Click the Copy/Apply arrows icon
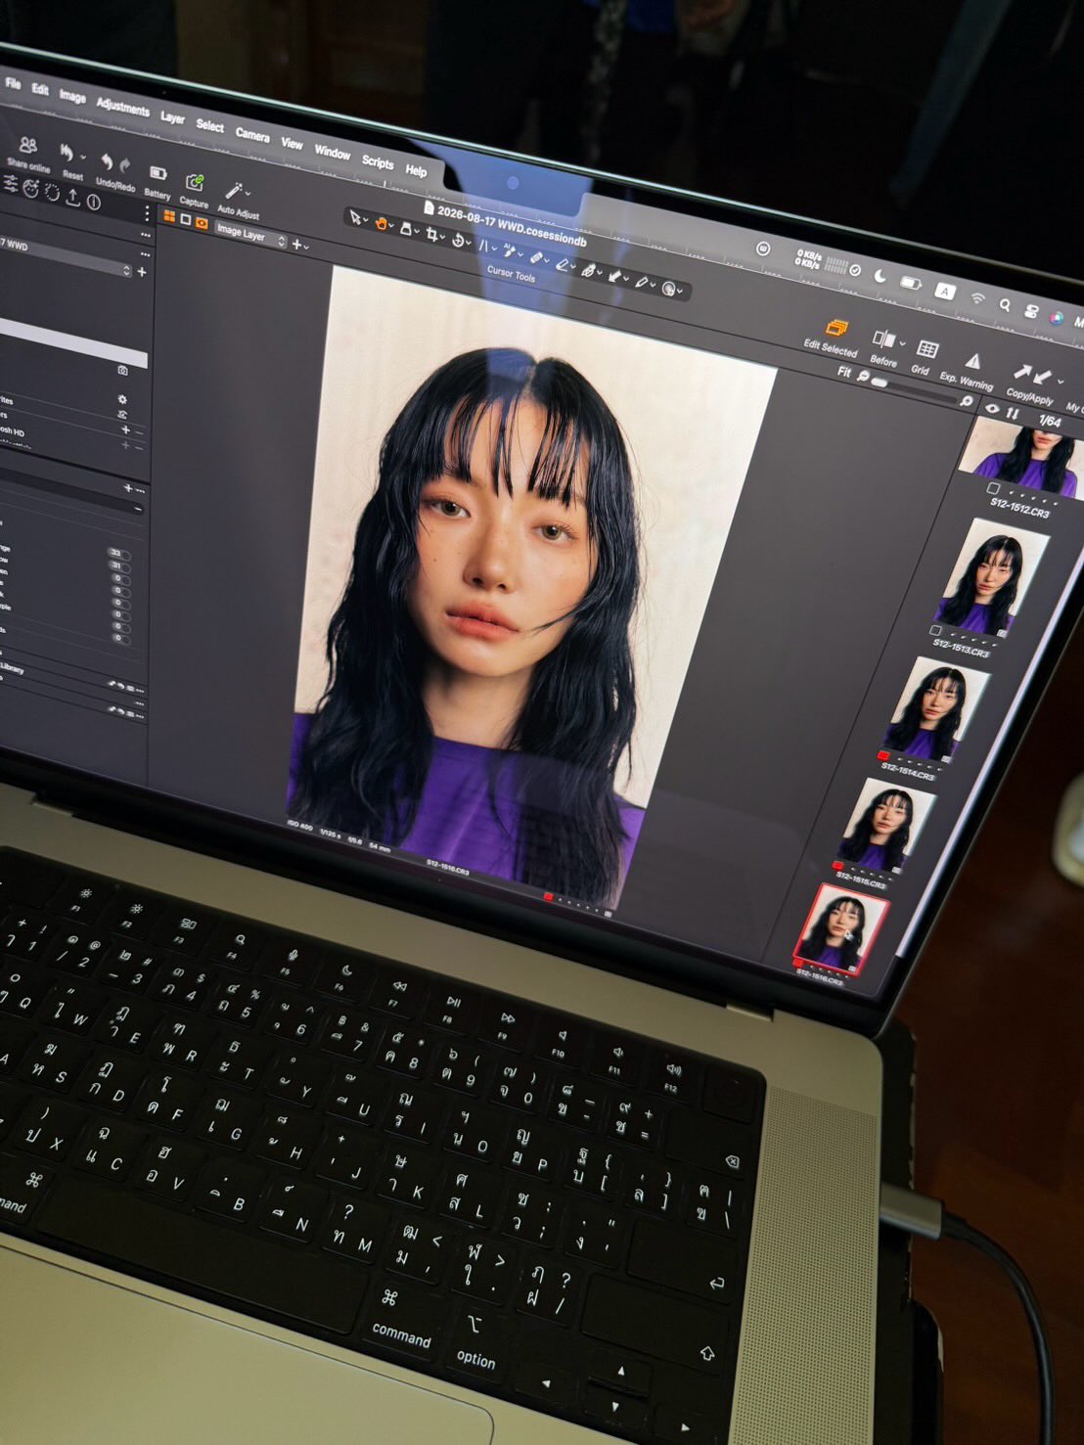The image size is (1084, 1445). point(1031,375)
